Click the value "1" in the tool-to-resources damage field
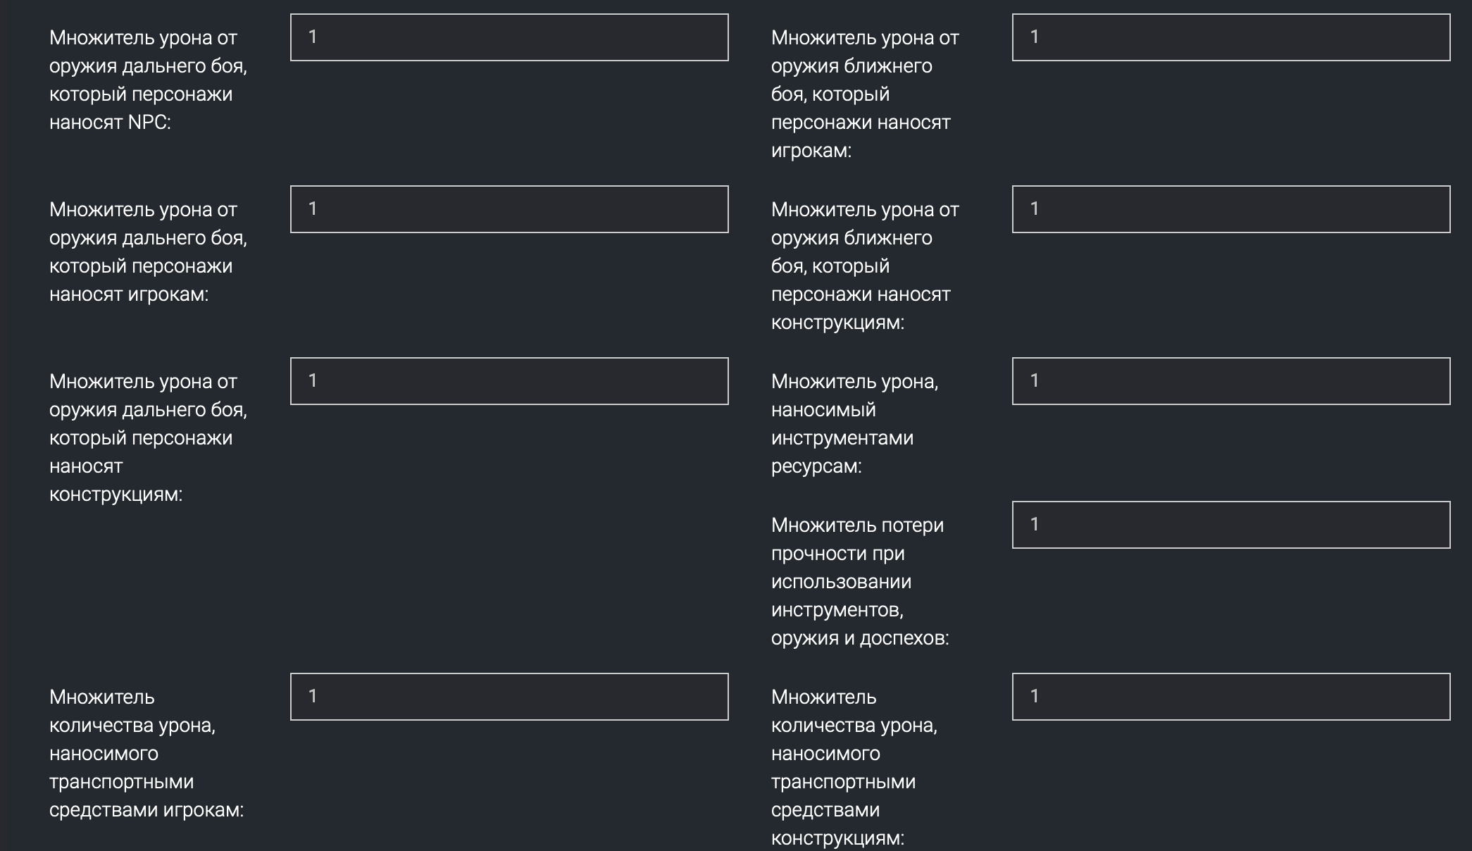Viewport: 1472px width, 851px height. pos(1035,380)
